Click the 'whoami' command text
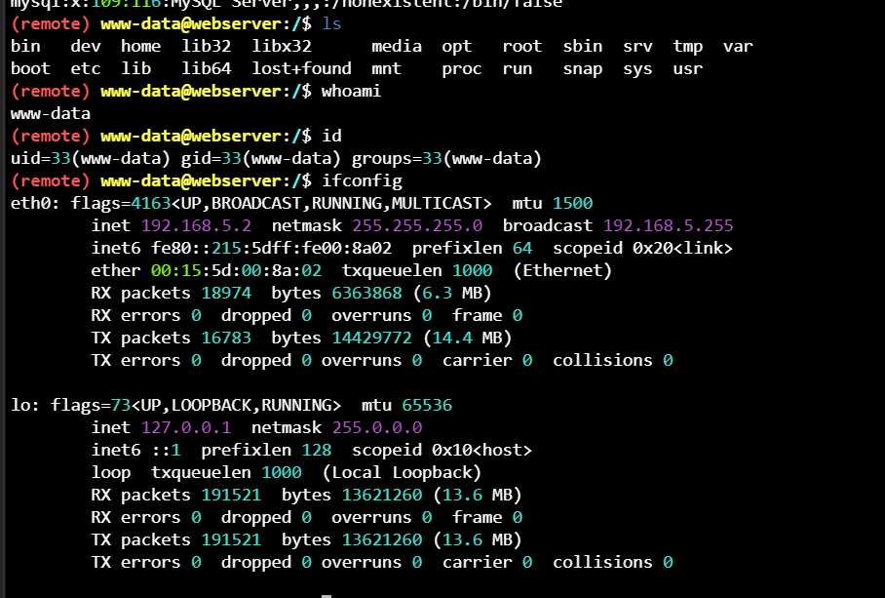The width and height of the screenshot is (885, 598). [351, 91]
